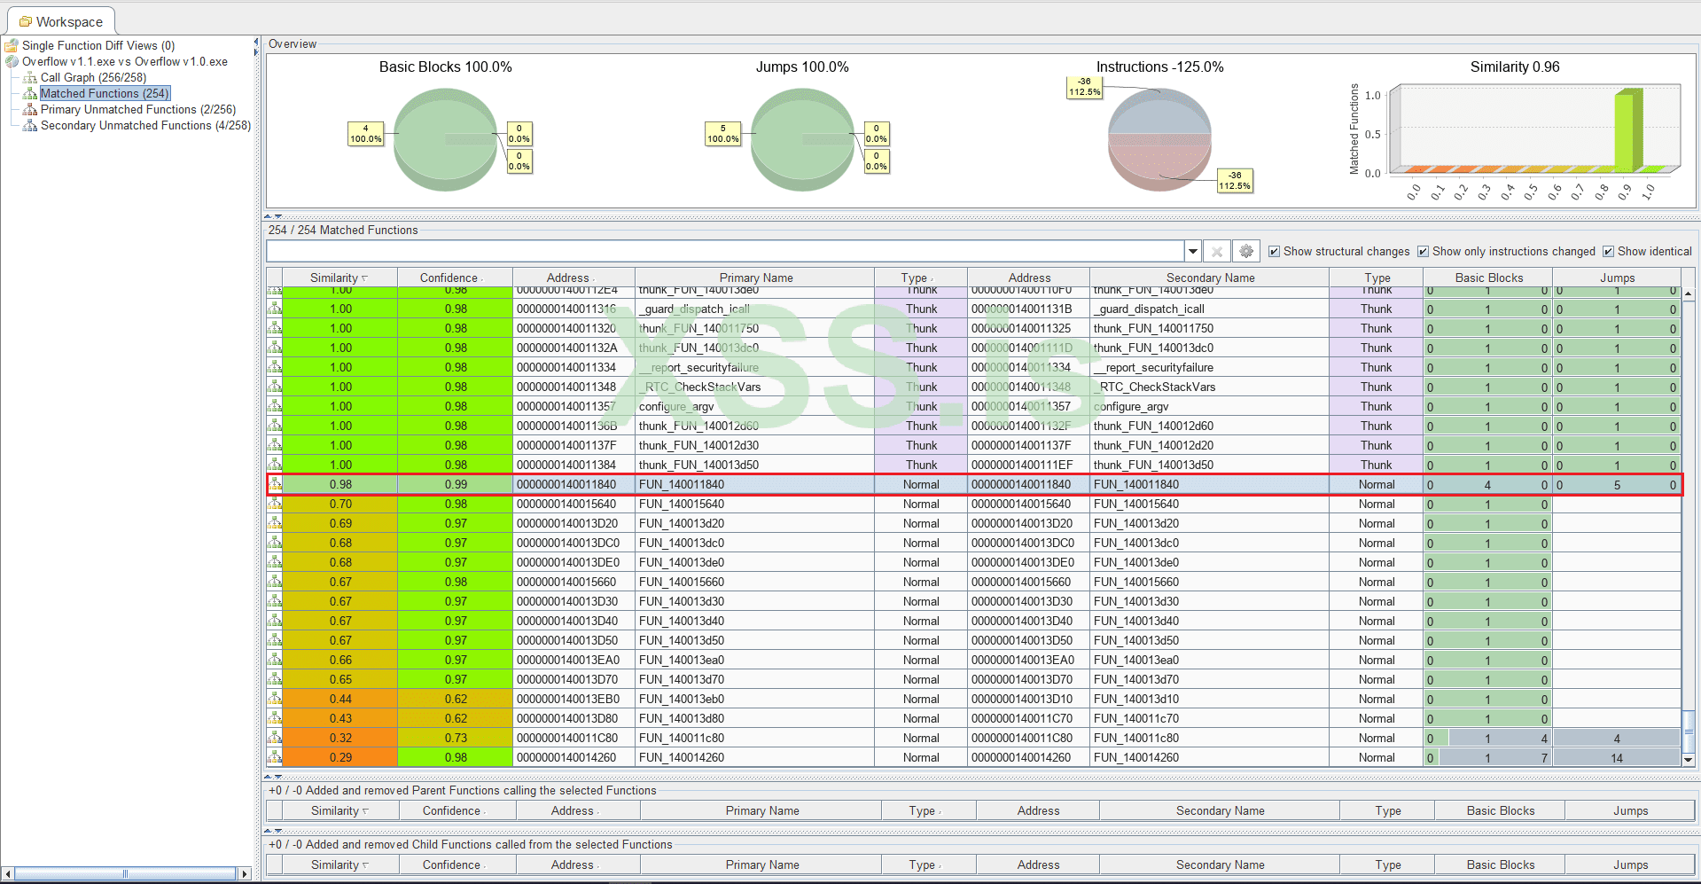Open filter settings with the gear icon
This screenshot has width=1701, height=884.
(1246, 252)
